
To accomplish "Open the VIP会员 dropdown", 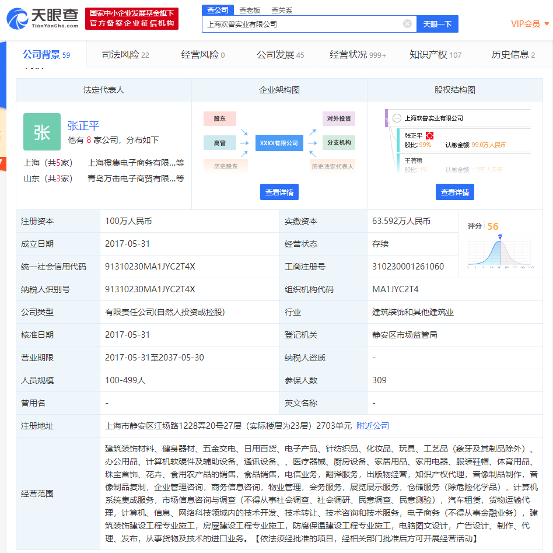I will pyautogui.click(x=530, y=24).
